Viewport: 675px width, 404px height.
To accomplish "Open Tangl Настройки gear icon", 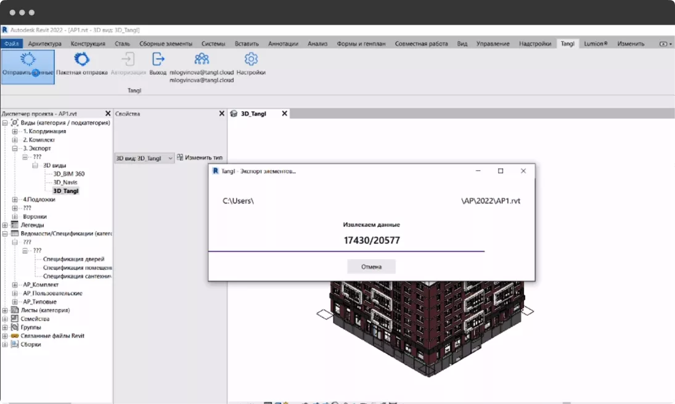I will pyautogui.click(x=251, y=59).
